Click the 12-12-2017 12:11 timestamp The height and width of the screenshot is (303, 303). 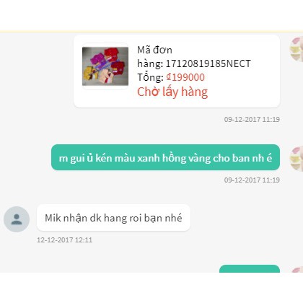[x=64, y=240]
